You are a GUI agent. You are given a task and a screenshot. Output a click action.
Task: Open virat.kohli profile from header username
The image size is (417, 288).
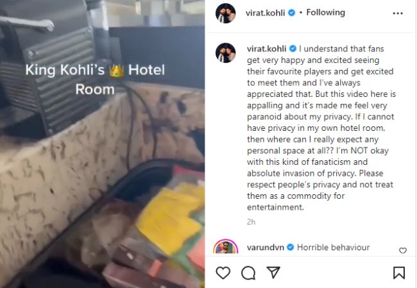click(x=265, y=13)
